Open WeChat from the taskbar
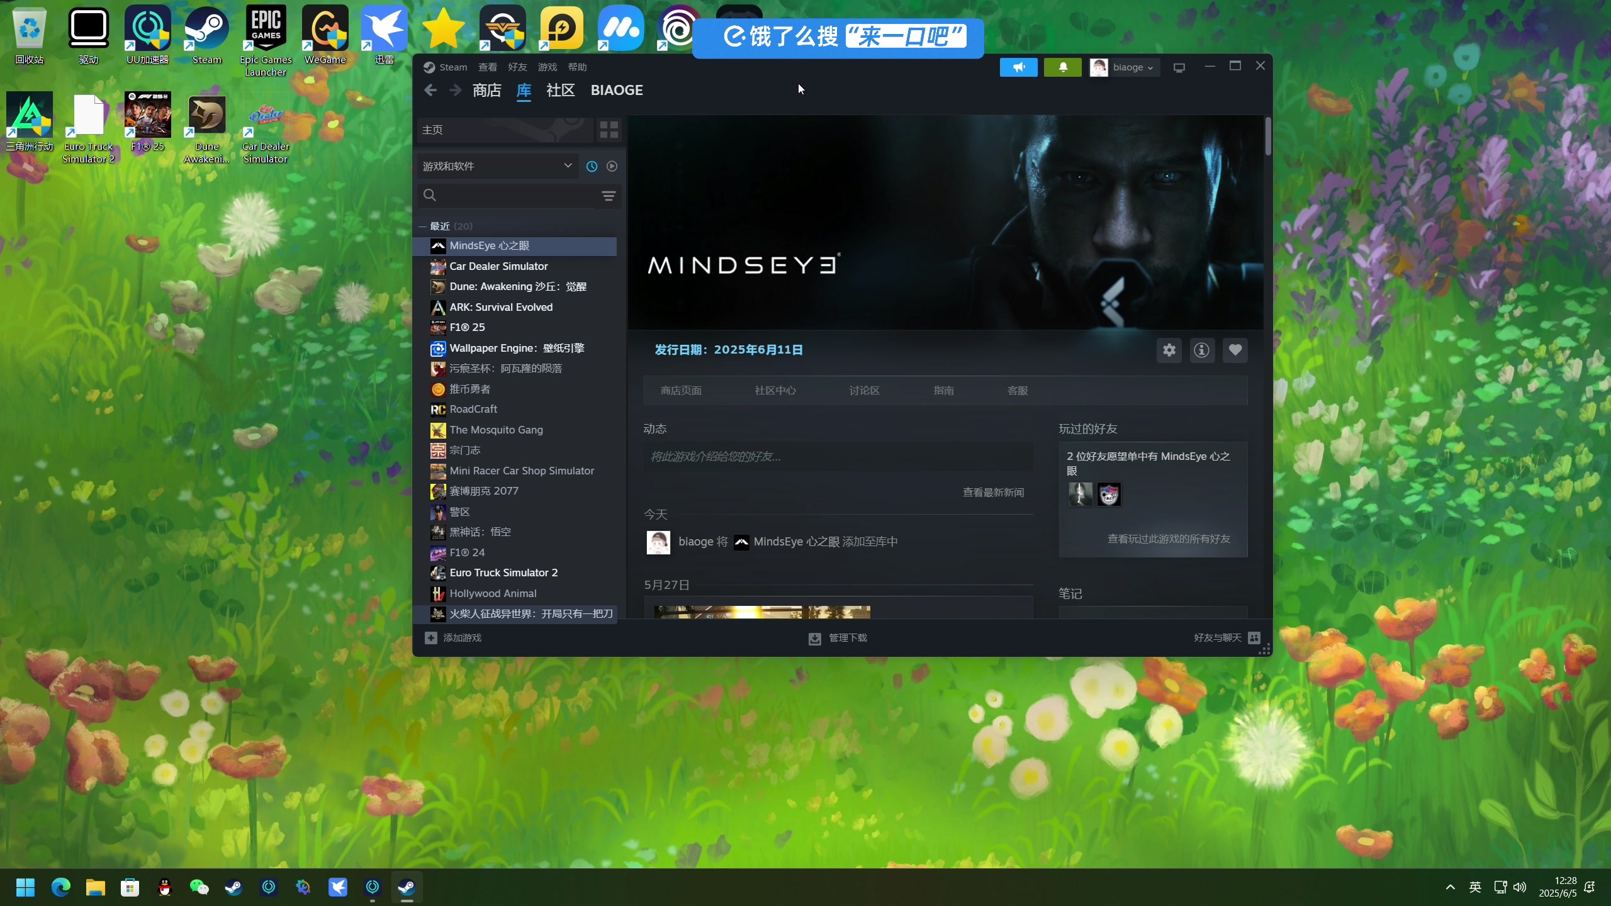Image resolution: width=1611 pixels, height=906 pixels. (x=199, y=888)
